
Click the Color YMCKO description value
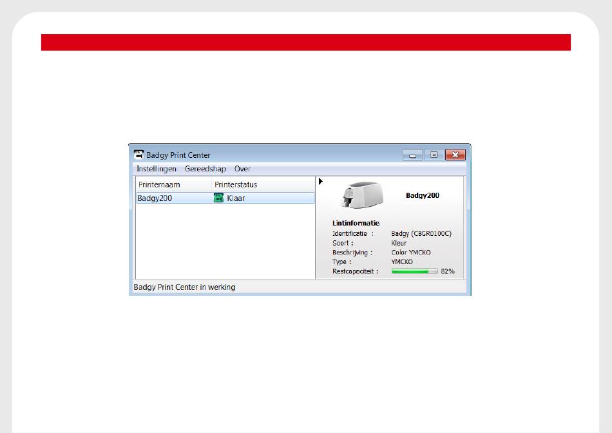(x=411, y=252)
